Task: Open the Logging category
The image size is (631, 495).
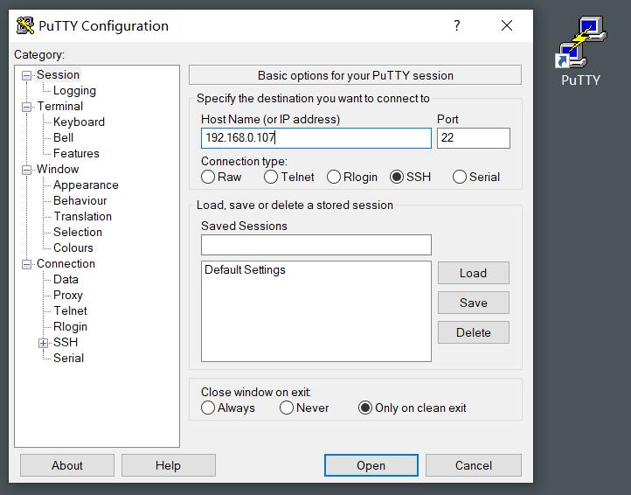Action: (x=74, y=91)
